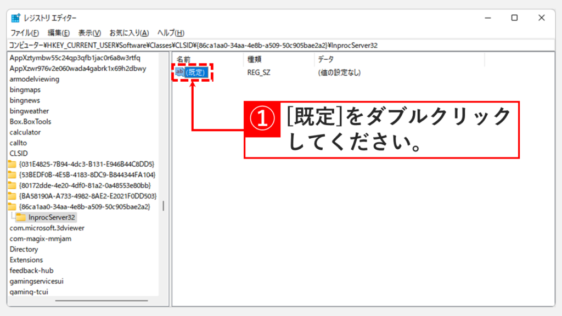The height and width of the screenshot is (316, 562).
Task: Click the InprocServer32 folder icon
Action: pyautogui.click(x=21, y=217)
